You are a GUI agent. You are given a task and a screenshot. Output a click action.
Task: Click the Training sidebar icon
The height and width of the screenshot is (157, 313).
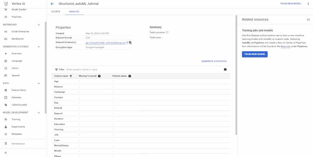[x=6, y=119]
